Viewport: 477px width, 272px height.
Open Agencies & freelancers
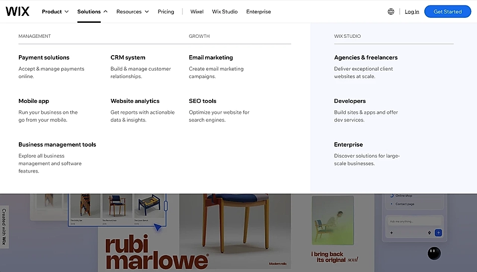point(366,58)
